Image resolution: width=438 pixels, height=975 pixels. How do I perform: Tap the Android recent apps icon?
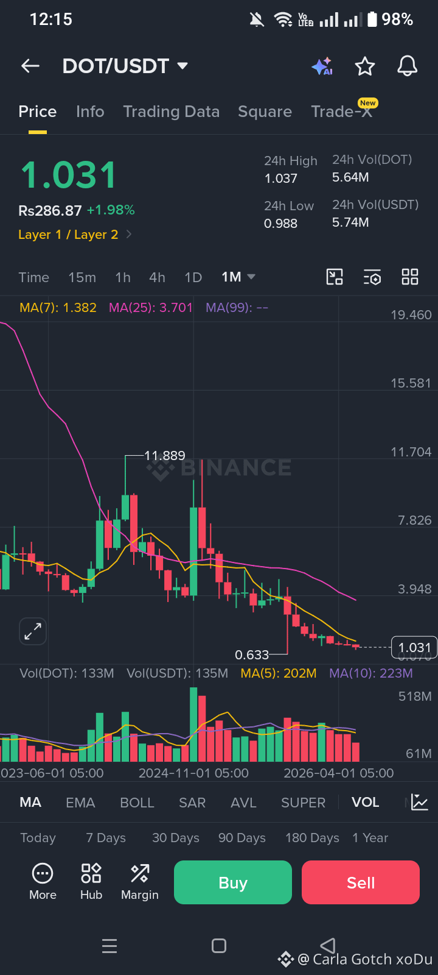tap(109, 946)
